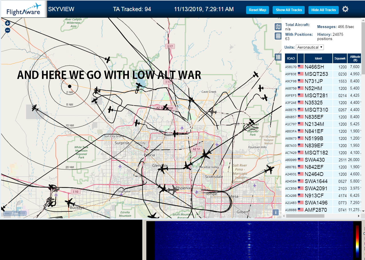Click the FlightAware logo
This screenshot has height=260, width=365.
point(23,9)
